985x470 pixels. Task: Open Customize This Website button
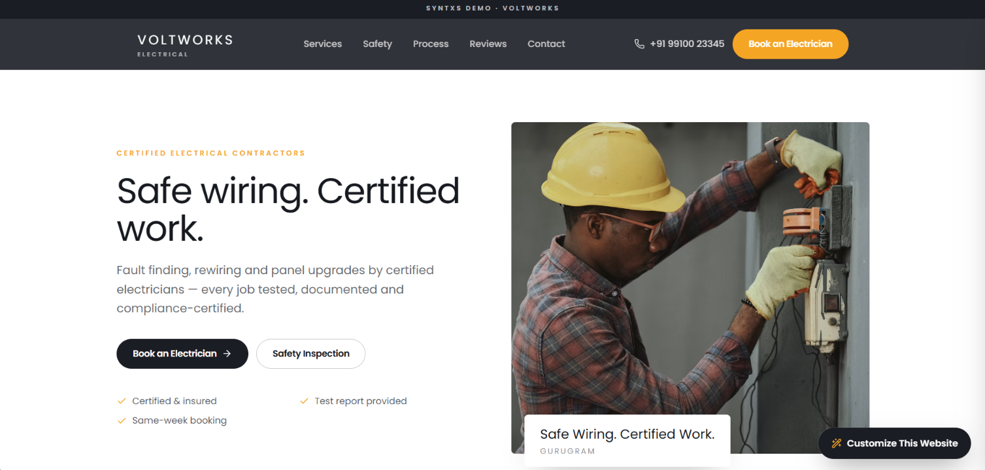pyautogui.click(x=894, y=443)
